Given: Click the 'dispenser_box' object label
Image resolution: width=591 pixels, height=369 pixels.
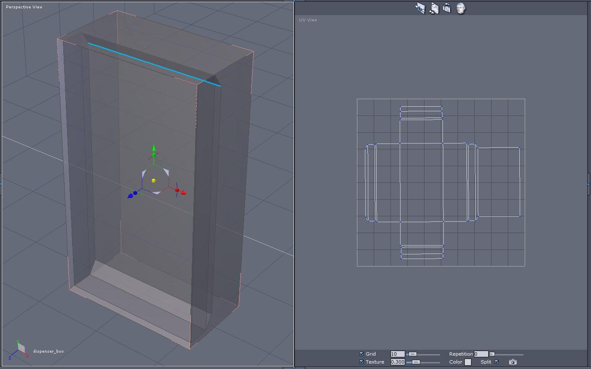Looking at the screenshot, I should pyautogui.click(x=49, y=351).
